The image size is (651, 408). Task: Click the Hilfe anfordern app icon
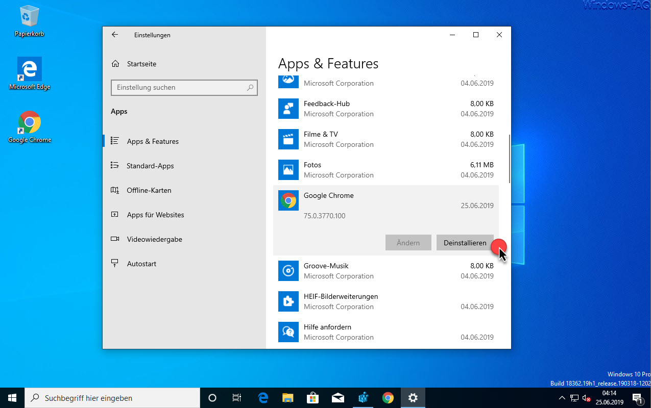[x=288, y=332]
